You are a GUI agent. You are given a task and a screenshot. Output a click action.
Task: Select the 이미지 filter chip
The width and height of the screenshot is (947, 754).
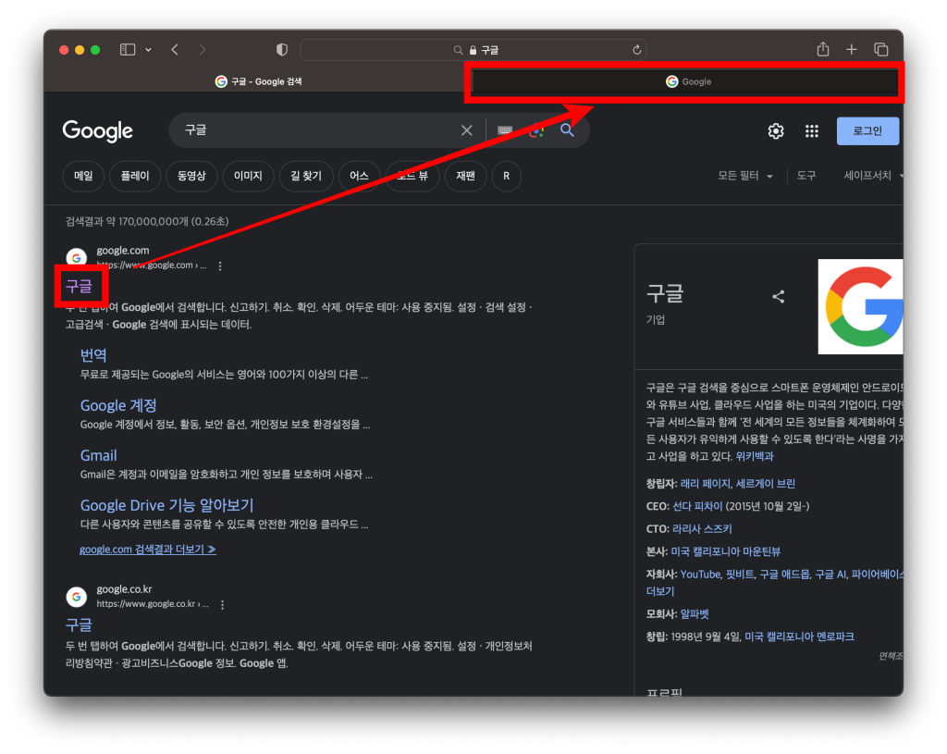[x=248, y=176]
